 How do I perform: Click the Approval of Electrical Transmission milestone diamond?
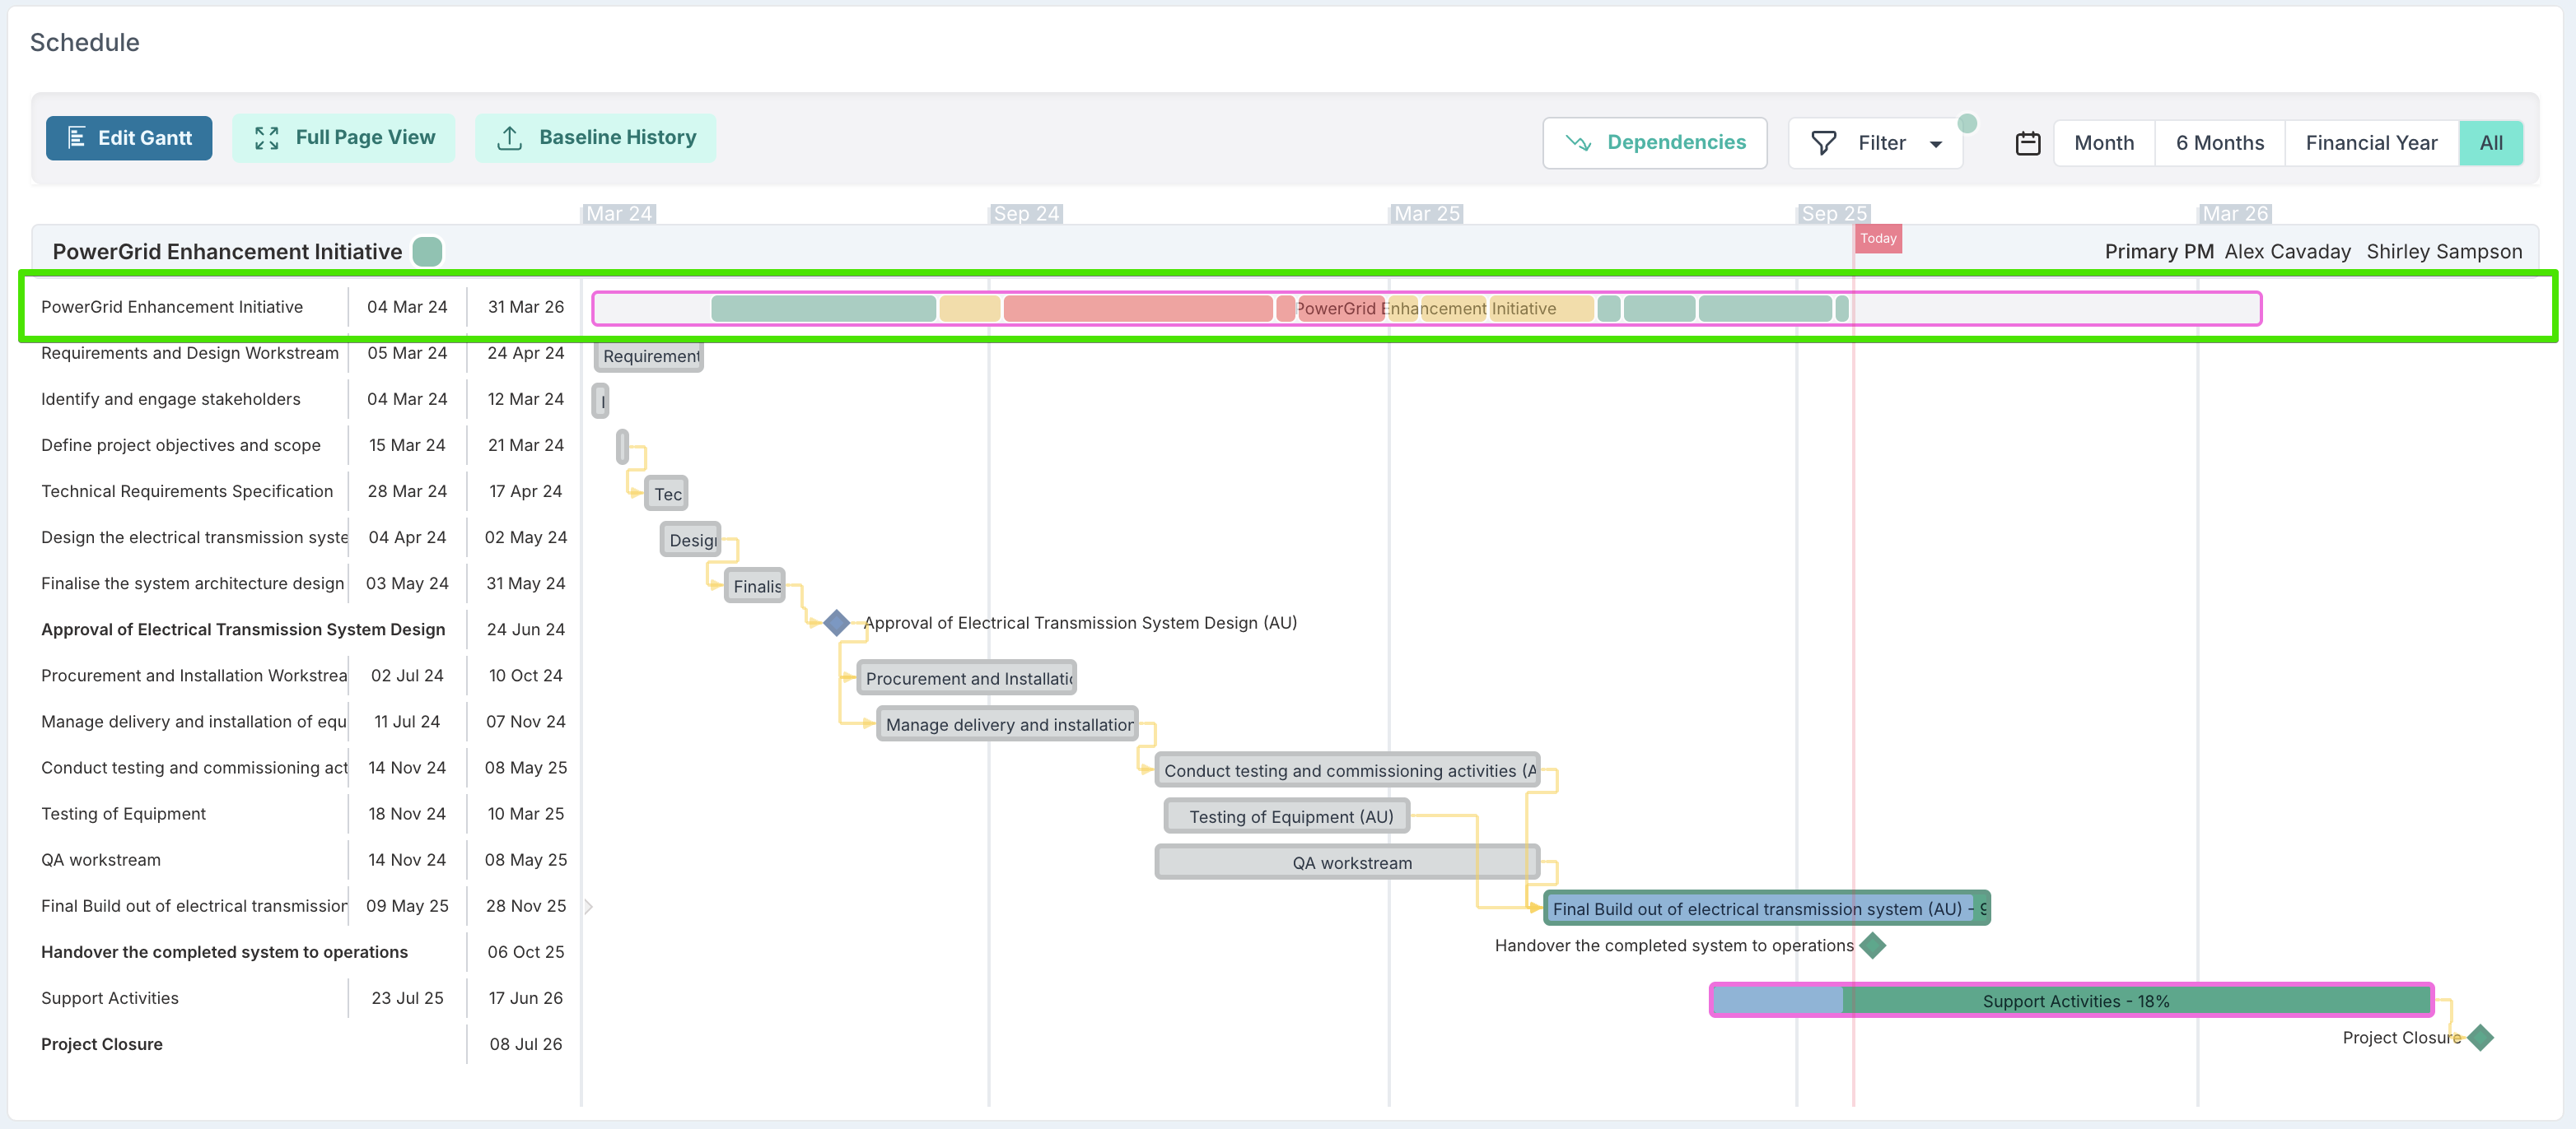(836, 624)
